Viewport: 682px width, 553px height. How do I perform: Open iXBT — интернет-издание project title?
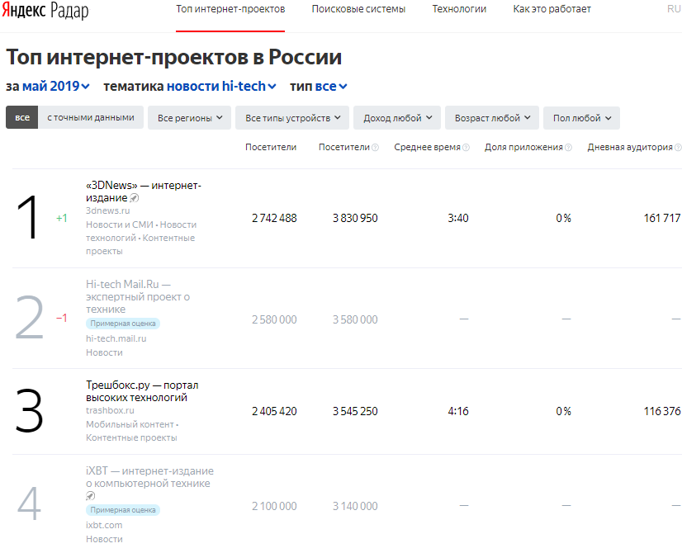click(149, 477)
